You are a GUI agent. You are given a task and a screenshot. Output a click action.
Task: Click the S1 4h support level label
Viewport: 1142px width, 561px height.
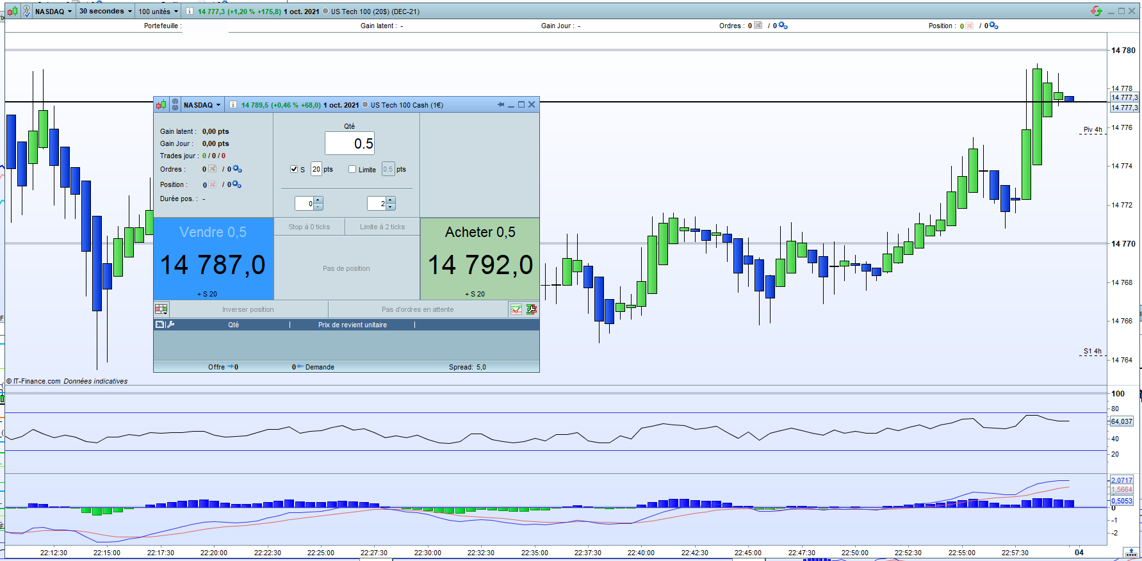coord(1093,352)
